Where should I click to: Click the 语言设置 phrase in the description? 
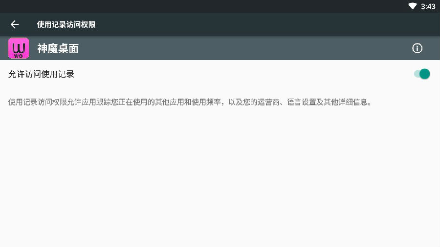(301, 102)
